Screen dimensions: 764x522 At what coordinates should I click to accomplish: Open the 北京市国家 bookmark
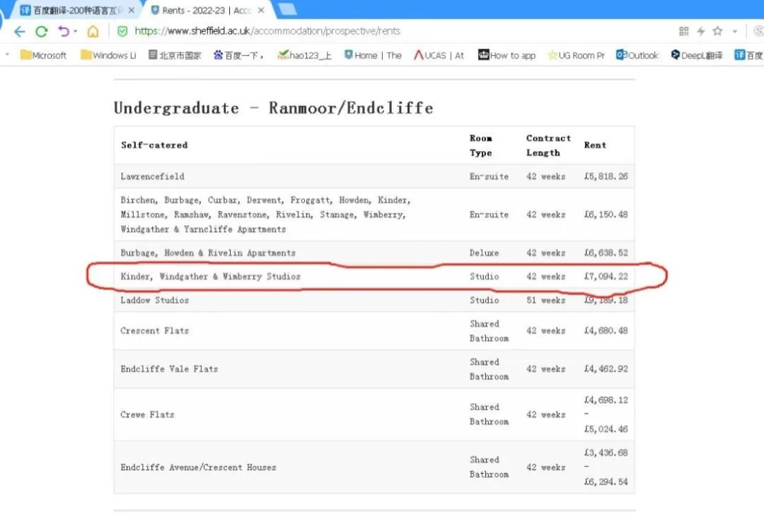[x=175, y=56]
